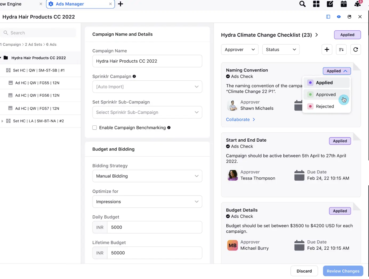Open the Status filter dropdown

coord(281,50)
